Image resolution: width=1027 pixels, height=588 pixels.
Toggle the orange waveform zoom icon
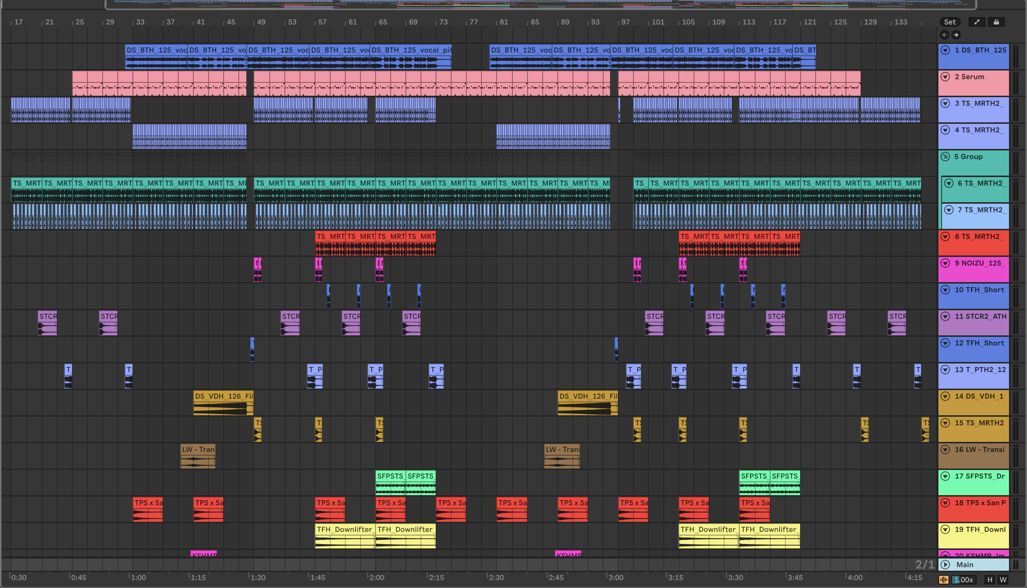point(943,580)
